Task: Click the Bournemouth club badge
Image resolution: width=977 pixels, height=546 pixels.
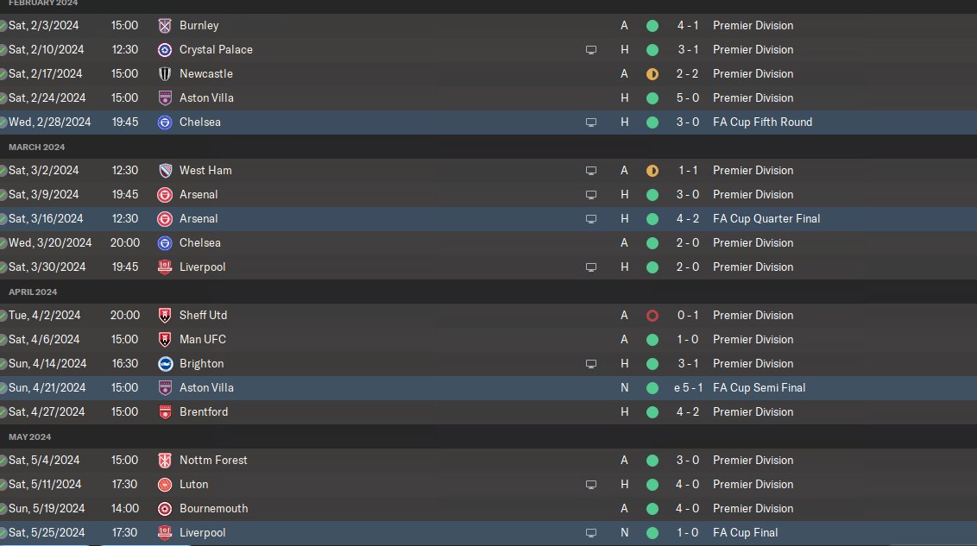Action: [x=165, y=509]
